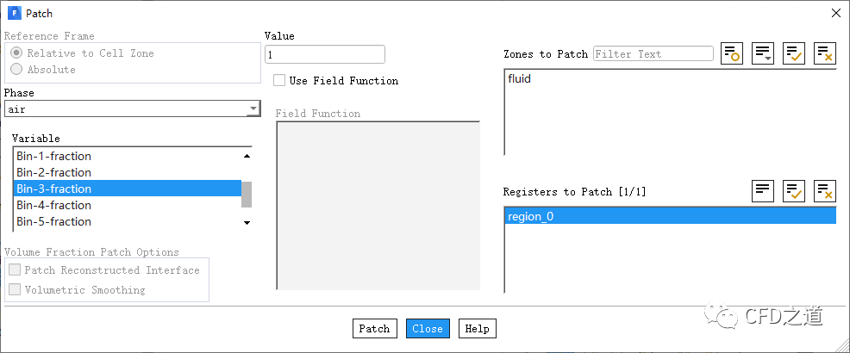
Task: Click the Variable list scroll-down arrow
Action: coord(247,222)
